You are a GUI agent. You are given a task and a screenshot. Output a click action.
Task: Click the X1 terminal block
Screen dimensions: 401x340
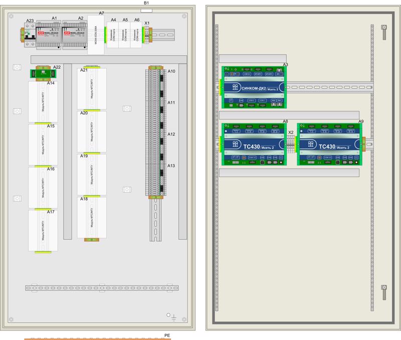pos(147,34)
